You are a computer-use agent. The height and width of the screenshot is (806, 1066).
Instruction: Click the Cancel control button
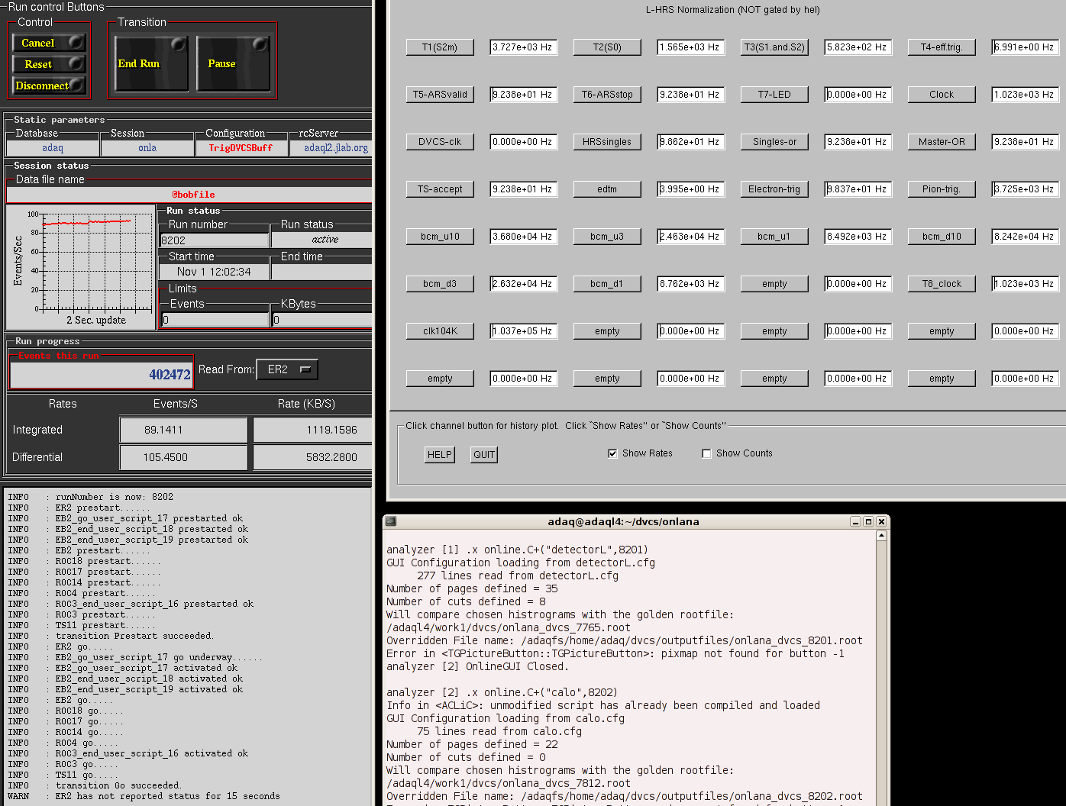click(49, 43)
